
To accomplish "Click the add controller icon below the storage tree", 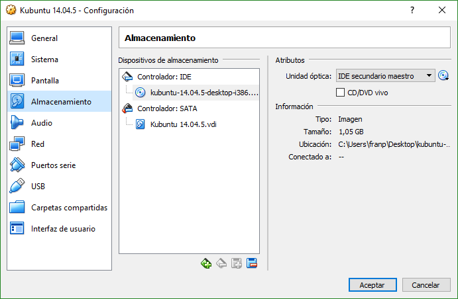I will 206,263.
